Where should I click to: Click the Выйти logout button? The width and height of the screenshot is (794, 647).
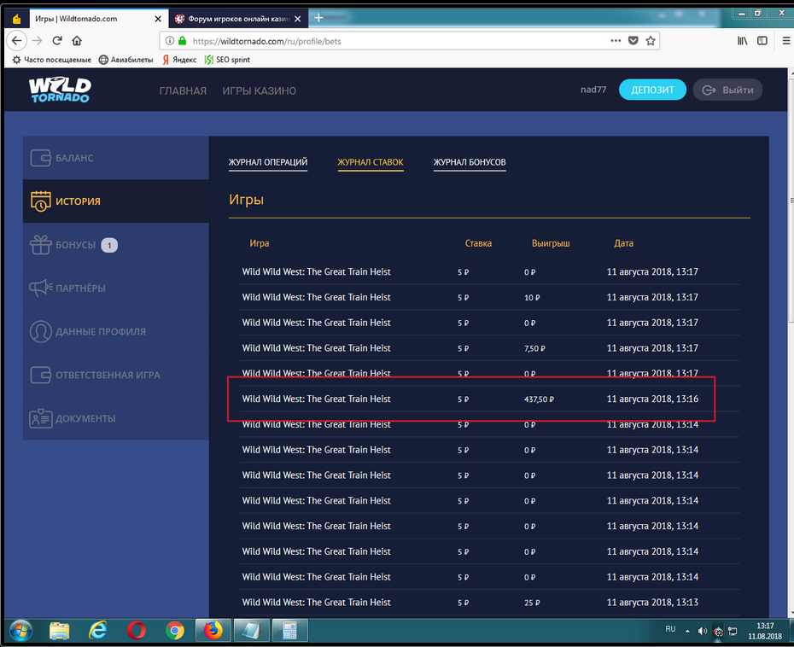[727, 90]
